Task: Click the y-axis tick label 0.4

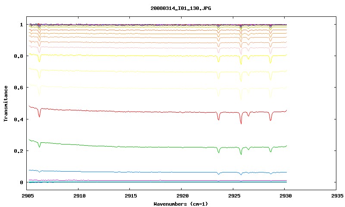Action: pyautogui.click(x=19, y=119)
